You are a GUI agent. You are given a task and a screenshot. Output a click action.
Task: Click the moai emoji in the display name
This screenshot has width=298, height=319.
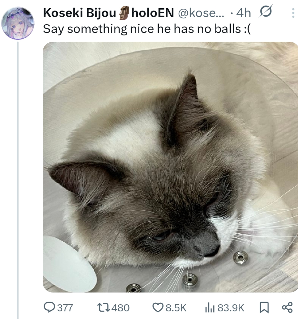(124, 13)
